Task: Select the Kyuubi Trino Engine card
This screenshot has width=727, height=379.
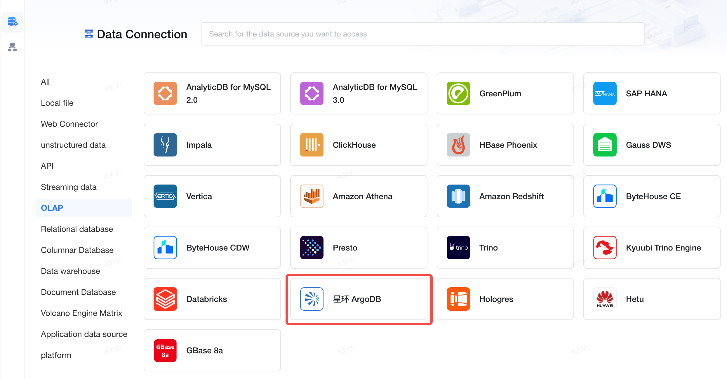Action: pyautogui.click(x=652, y=248)
